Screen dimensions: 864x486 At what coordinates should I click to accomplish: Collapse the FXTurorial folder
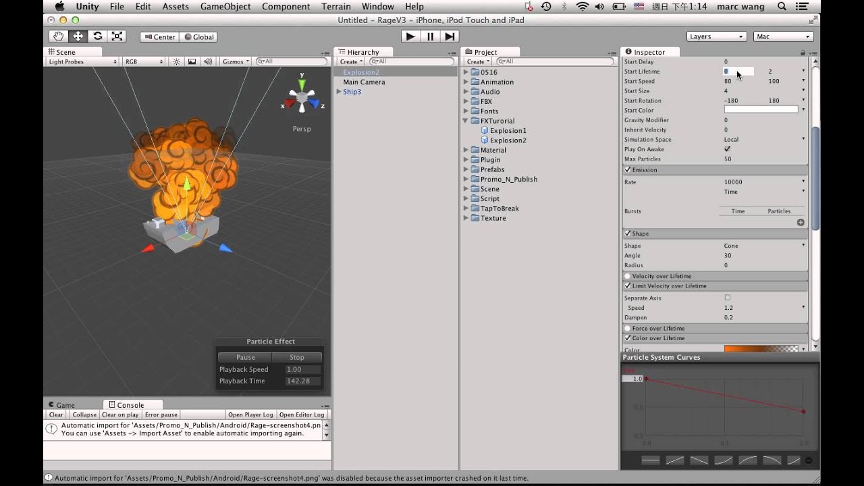pyautogui.click(x=466, y=121)
